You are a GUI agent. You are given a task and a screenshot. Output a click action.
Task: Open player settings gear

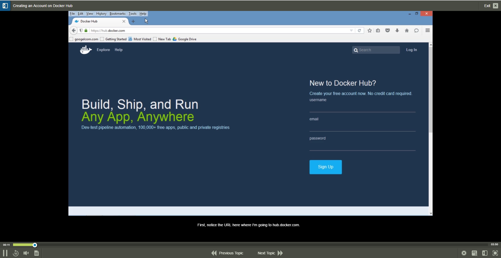pos(464,253)
